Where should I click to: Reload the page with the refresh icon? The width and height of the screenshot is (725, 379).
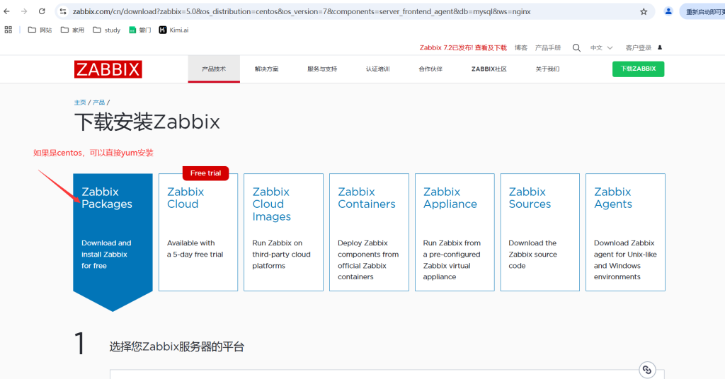pos(42,11)
